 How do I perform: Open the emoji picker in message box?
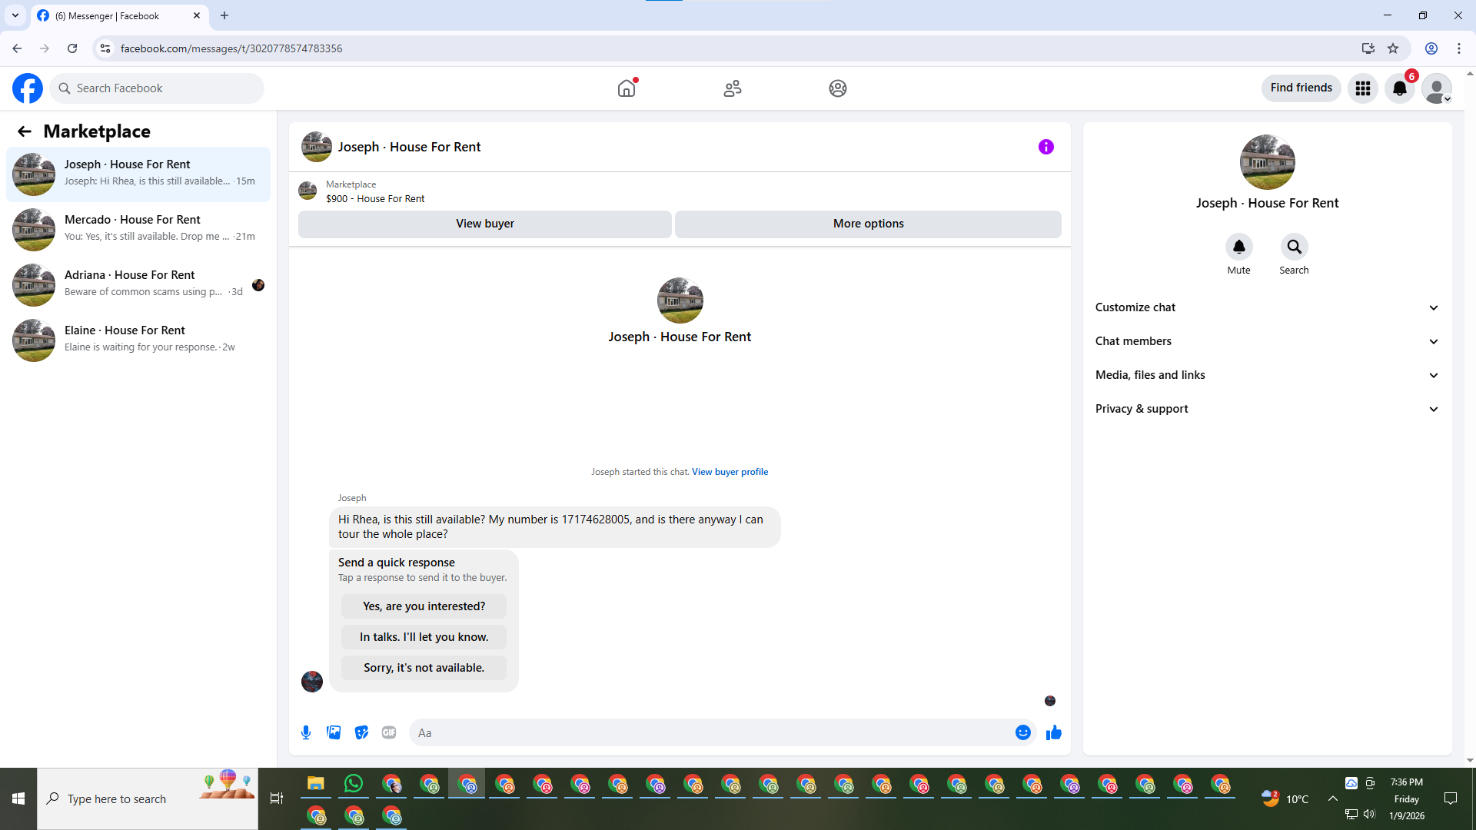click(1022, 732)
